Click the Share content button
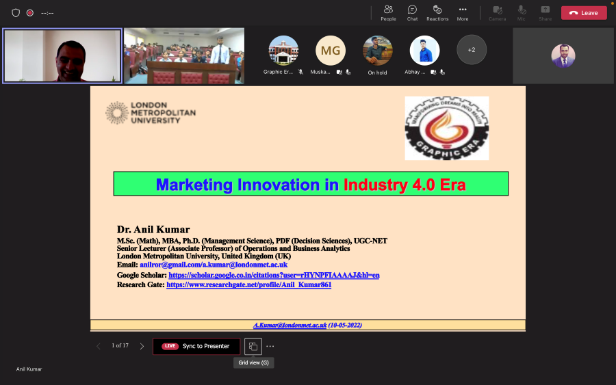The width and height of the screenshot is (616, 385). click(x=545, y=13)
